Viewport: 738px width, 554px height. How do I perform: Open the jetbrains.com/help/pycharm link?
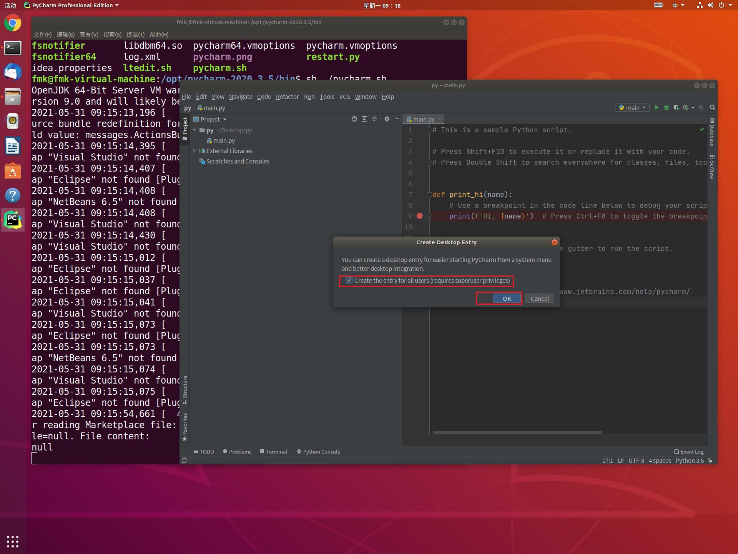(625, 292)
